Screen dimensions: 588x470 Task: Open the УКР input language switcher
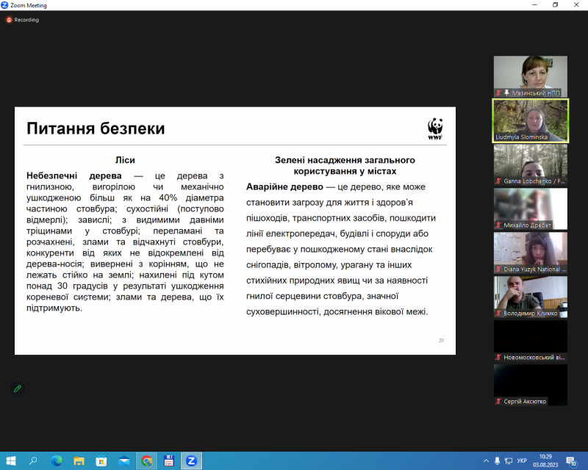(x=522, y=460)
